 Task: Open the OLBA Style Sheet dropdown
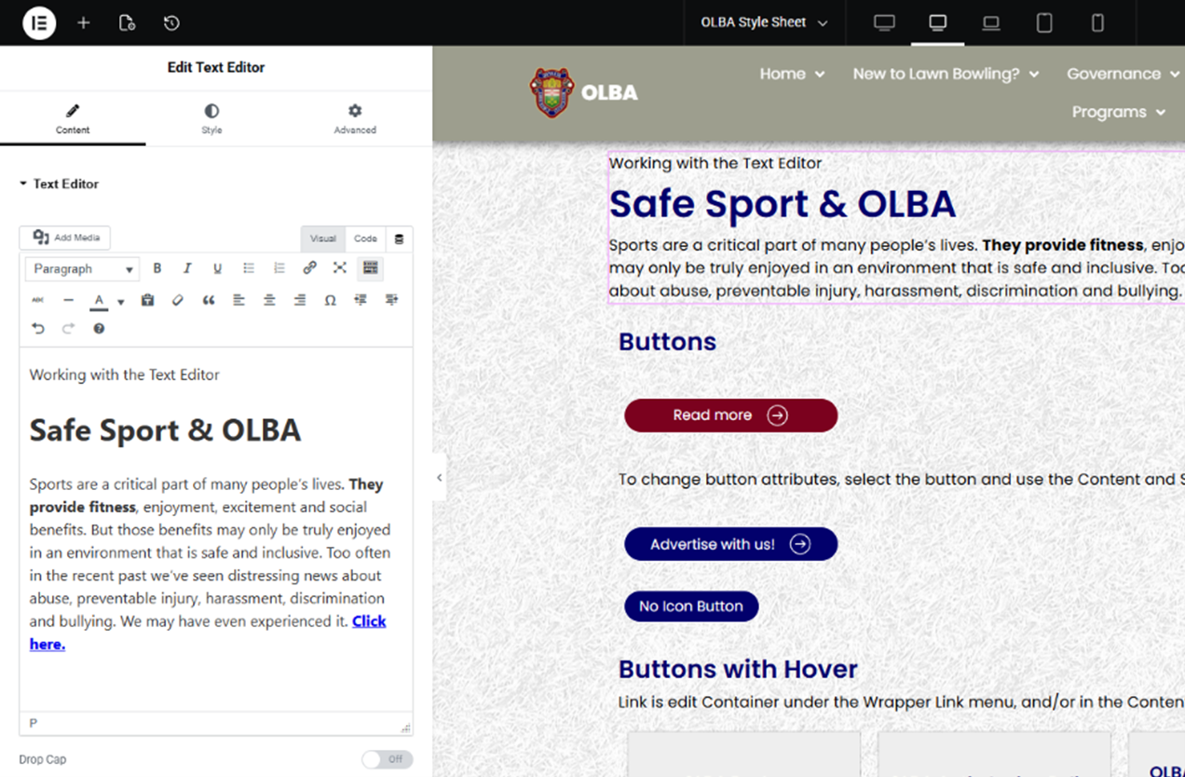pyautogui.click(x=764, y=22)
